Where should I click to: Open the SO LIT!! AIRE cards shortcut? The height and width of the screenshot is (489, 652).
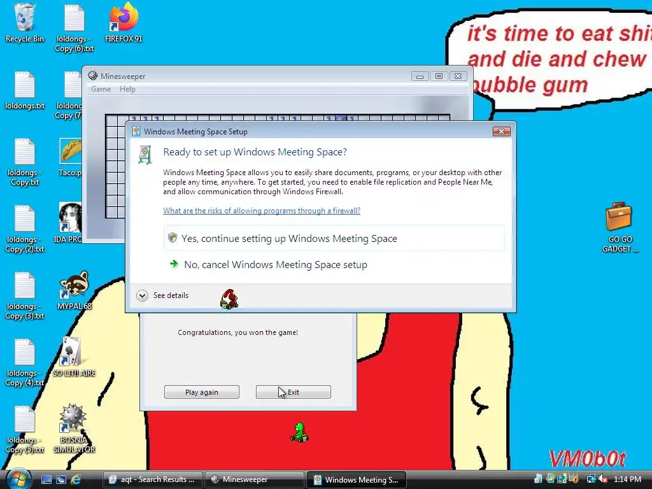coord(74,357)
